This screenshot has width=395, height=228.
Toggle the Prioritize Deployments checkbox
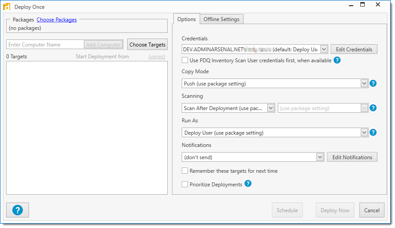tap(185, 184)
